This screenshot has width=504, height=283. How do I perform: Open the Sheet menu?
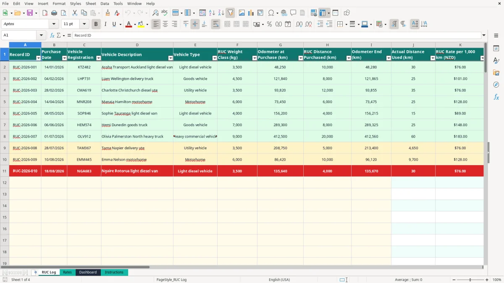pyautogui.click(x=91, y=3)
